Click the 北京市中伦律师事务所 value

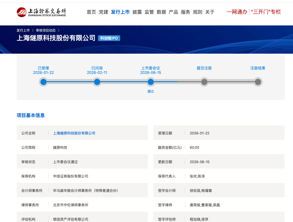click(x=71, y=205)
